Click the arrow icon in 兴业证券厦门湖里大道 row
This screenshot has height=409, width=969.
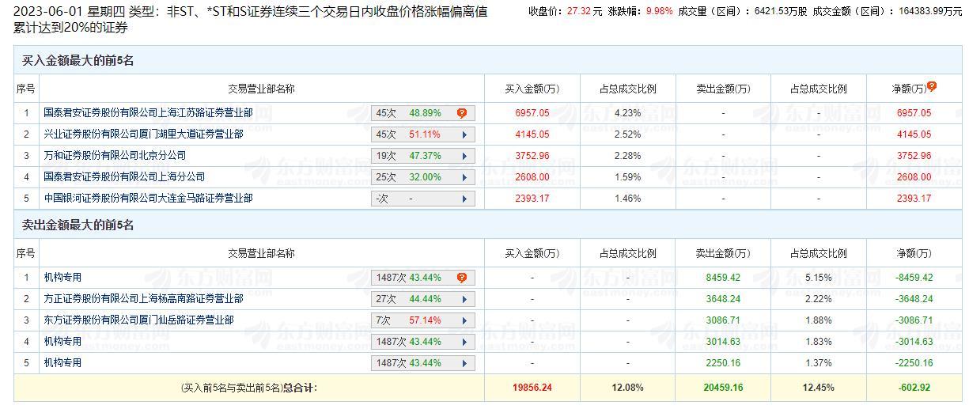(464, 134)
